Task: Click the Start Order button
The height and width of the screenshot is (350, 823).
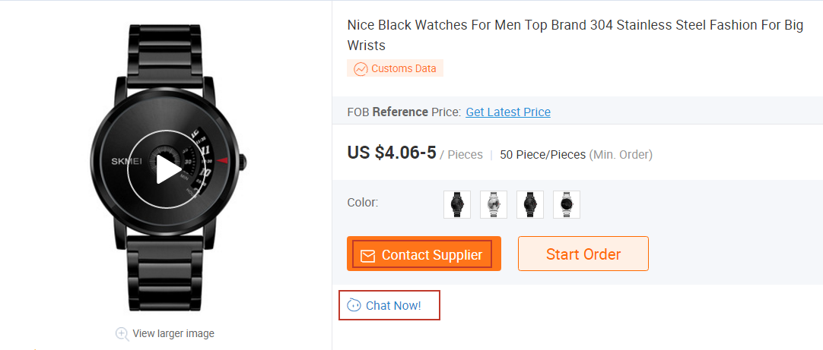Action: point(583,254)
